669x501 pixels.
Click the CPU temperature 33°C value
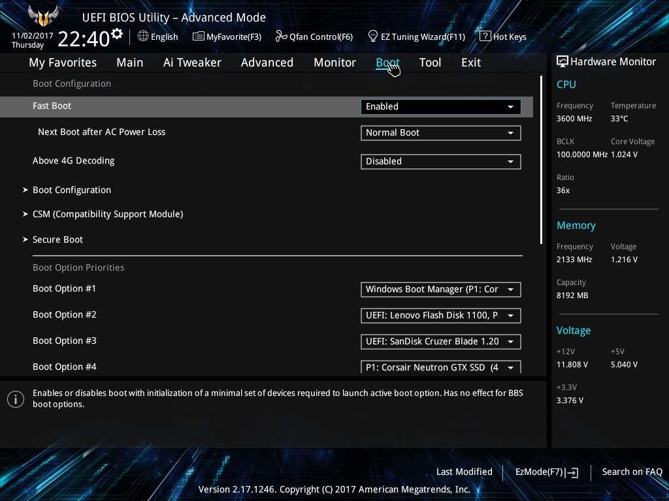point(619,119)
